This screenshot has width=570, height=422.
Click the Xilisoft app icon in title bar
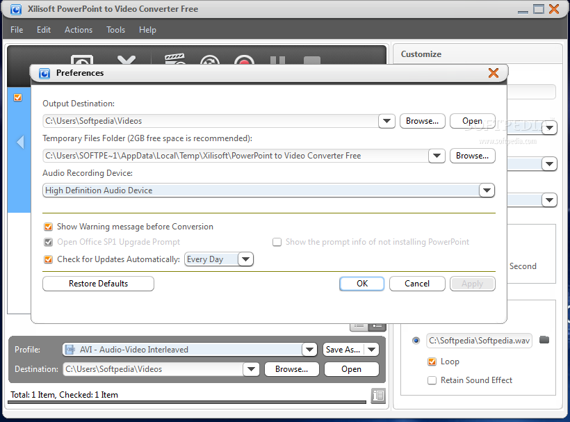pos(15,10)
